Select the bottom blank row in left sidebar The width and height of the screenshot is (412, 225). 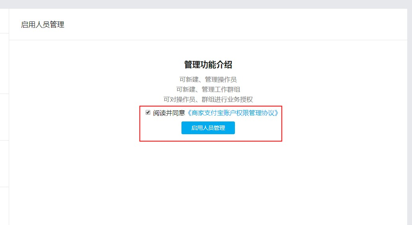pos(4,206)
